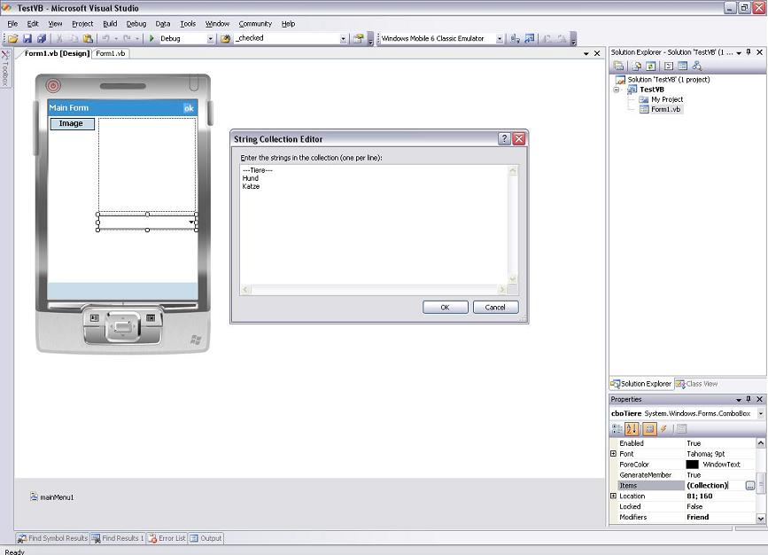The width and height of the screenshot is (768, 555).
Task: Switch to the Class View tab
Action: [696, 384]
